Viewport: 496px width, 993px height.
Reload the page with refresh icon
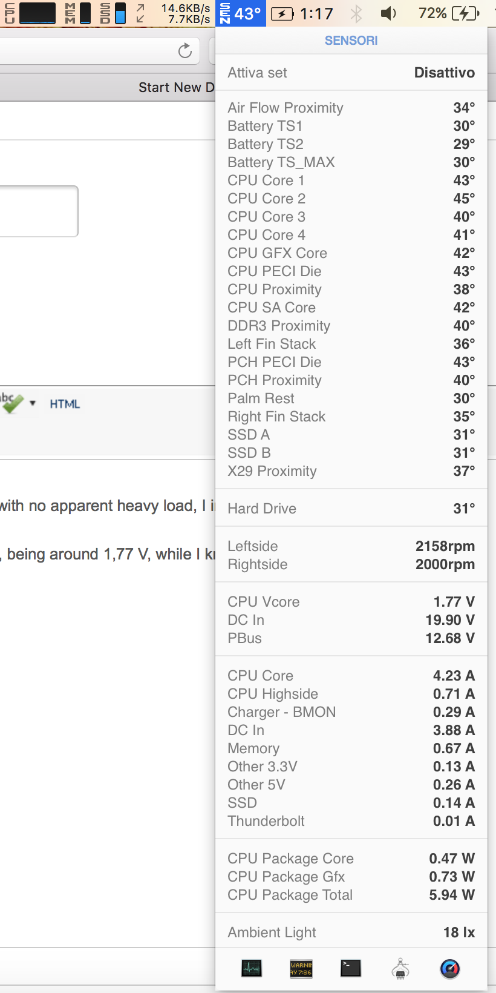point(185,51)
